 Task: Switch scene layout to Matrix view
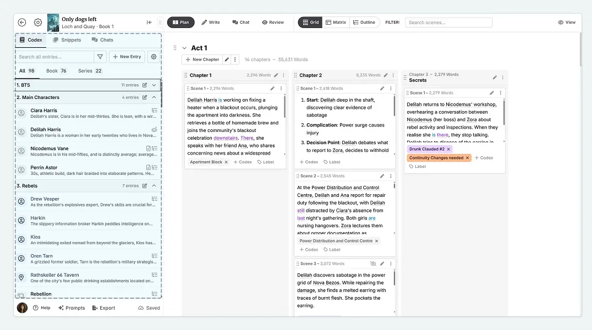click(336, 22)
